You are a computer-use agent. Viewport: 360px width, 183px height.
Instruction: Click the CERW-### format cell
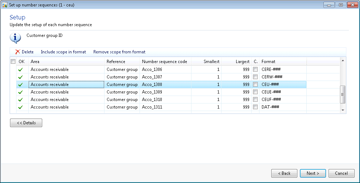pyautogui.click(x=283, y=77)
